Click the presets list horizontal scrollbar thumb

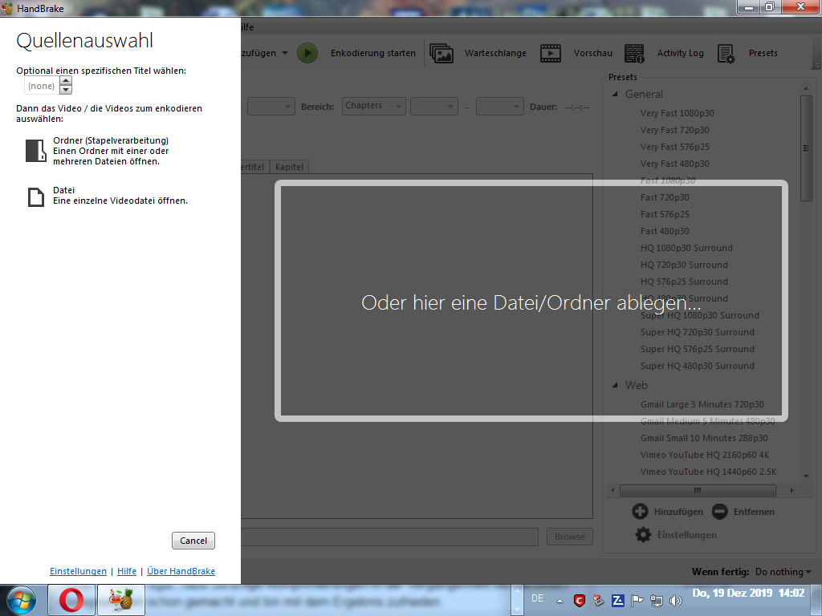pos(698,490)
